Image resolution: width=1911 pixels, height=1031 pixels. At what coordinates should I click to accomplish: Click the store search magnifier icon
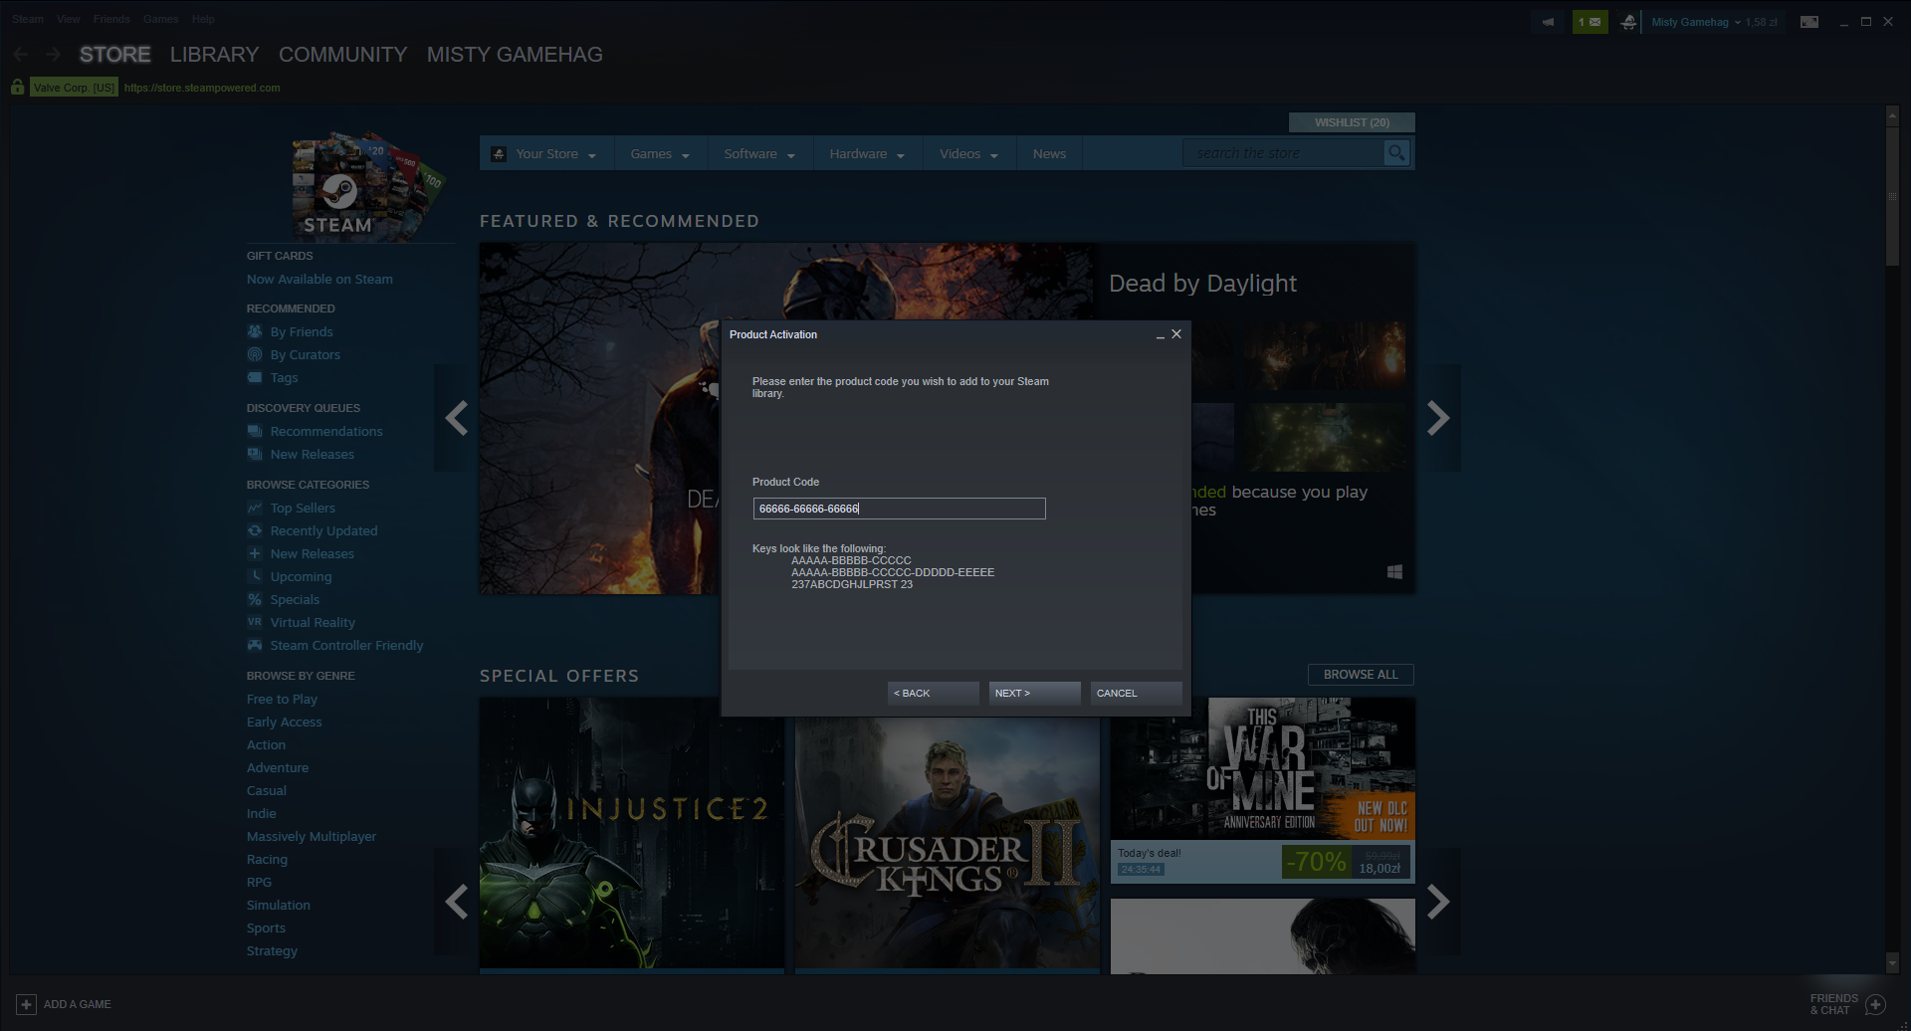[1396, 153]
